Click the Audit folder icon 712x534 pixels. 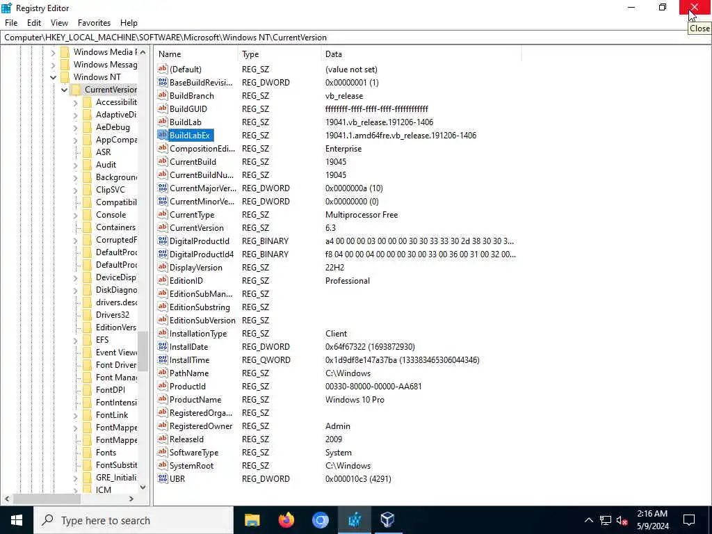[x=87, y=164]
